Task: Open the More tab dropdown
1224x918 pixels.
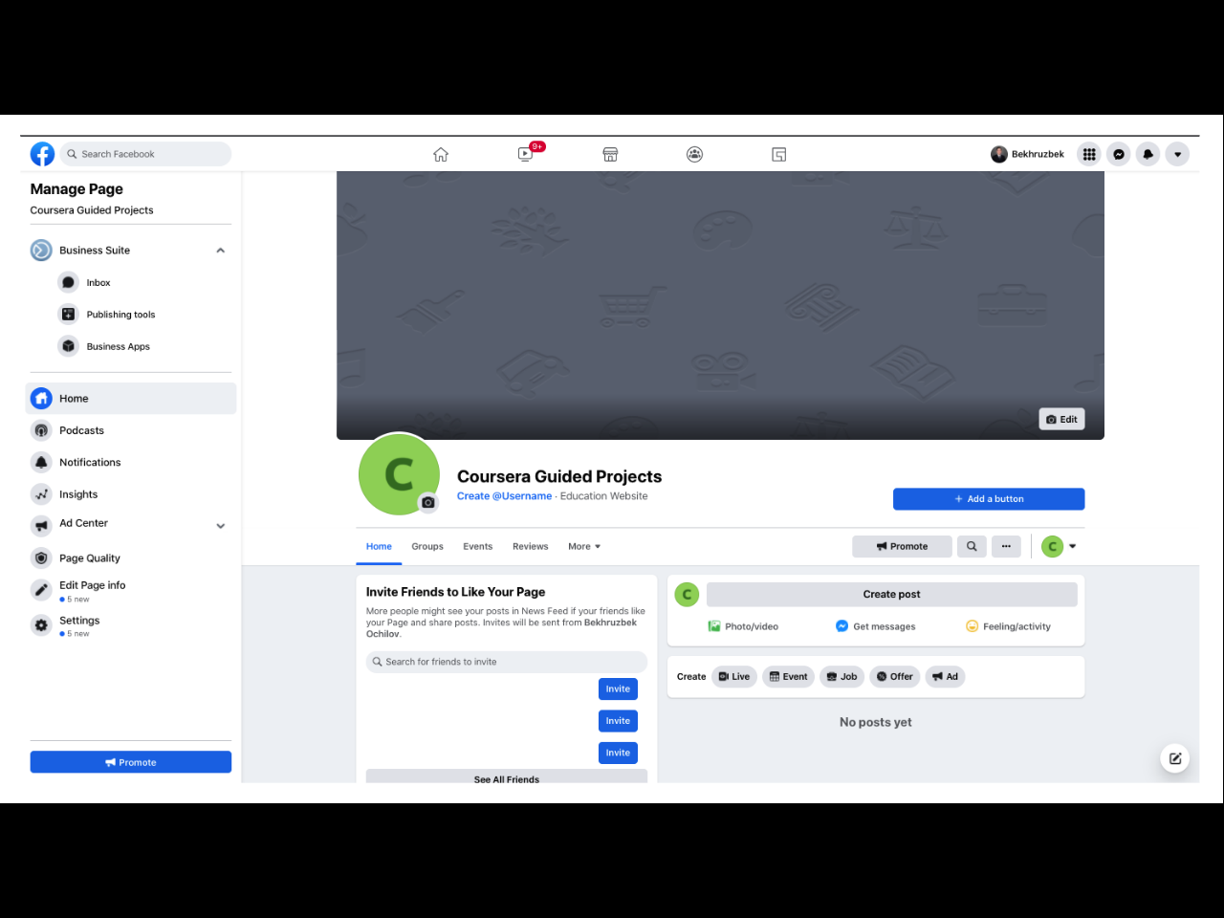Action: (584, 547)
